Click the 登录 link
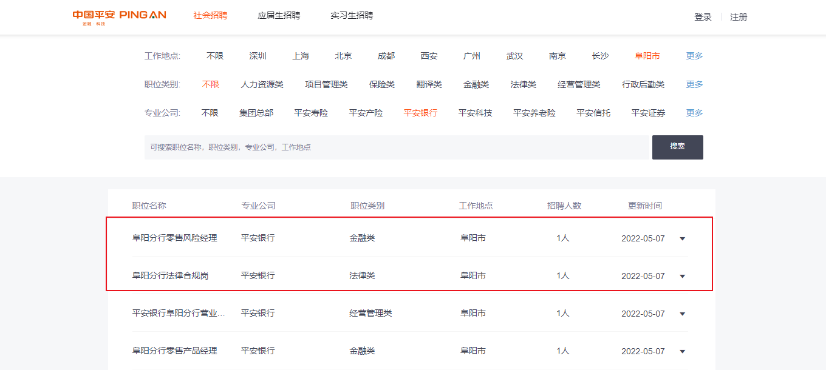Viewport: 826px width, 370px height. pos(703,17)
